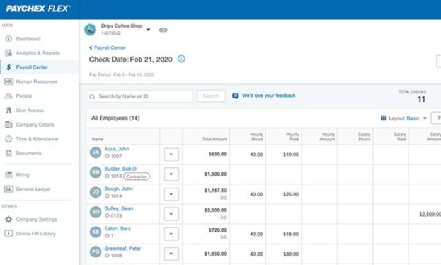Open the row dropdown for Duffey, Sean

[171, 214]
